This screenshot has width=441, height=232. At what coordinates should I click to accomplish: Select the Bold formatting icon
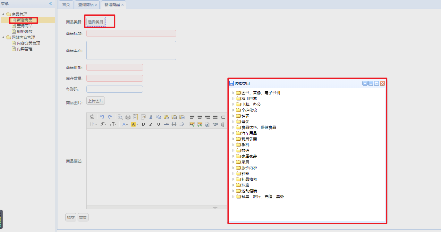(143, 124)
